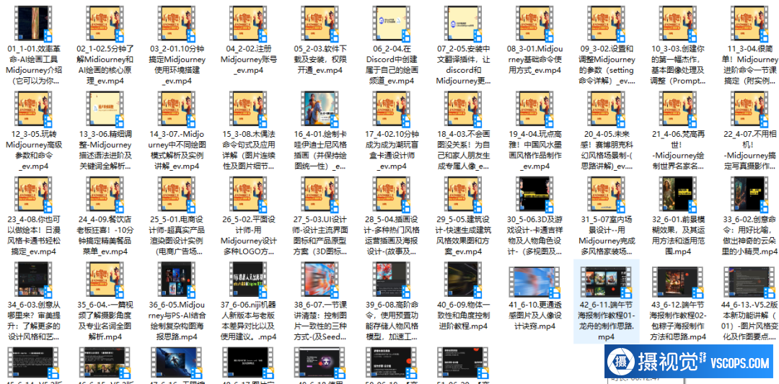Click the 31_5-07室内场景设计 video icon
This screenshot has width=779, height=384.
coord(607,194)
